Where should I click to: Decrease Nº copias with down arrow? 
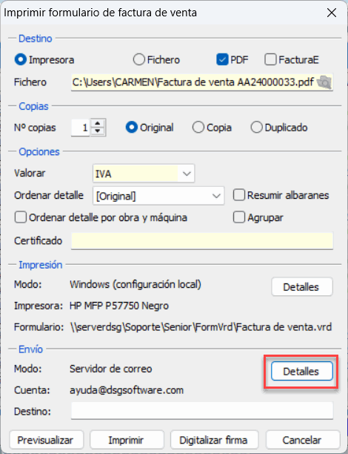(x=98, y=131)
